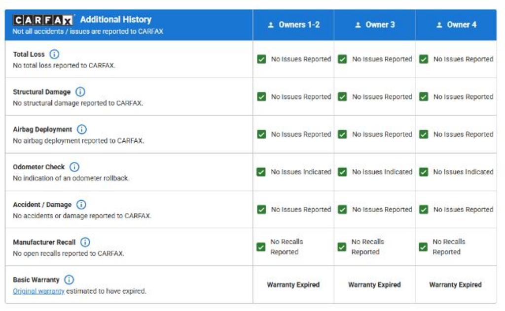Click Accident / Damage green check for Owner 3
Viewport: 505px width, 311px height.
pyautogui.click(x=342, y=210)
